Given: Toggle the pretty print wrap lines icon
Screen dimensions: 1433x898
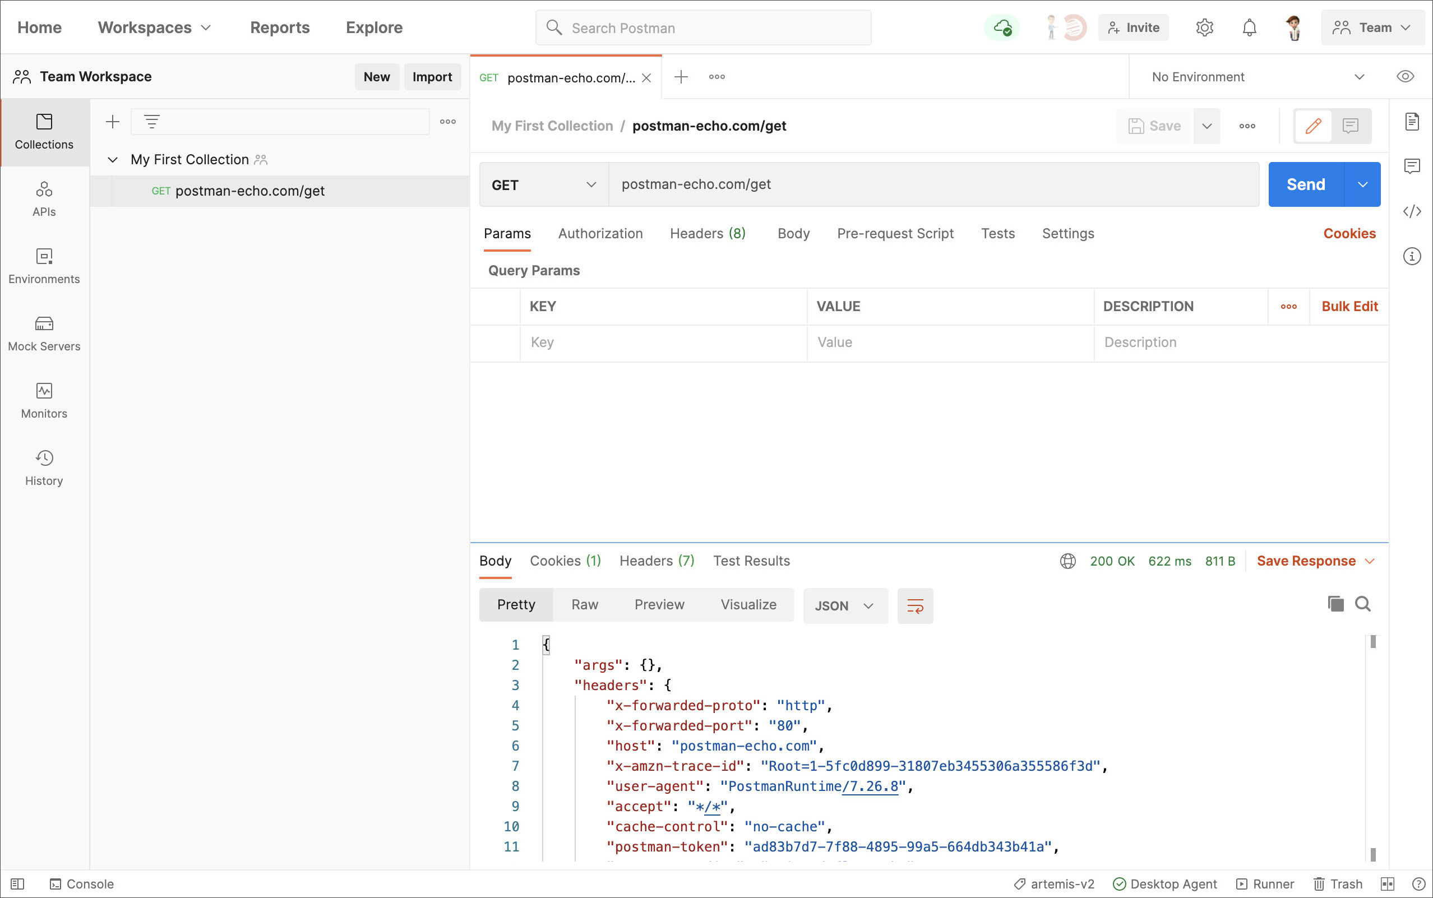Looking at the screenshot, I should [914, 605].
